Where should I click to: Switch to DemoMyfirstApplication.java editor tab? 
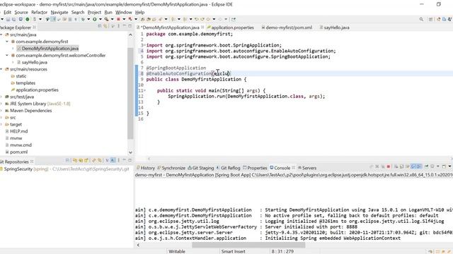tap(171, 28)
